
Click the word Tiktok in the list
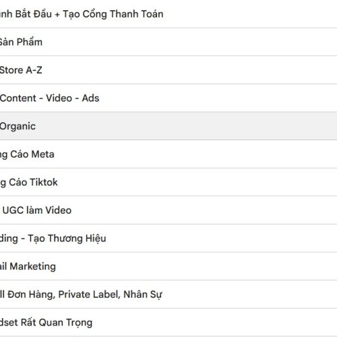point(44,182)
